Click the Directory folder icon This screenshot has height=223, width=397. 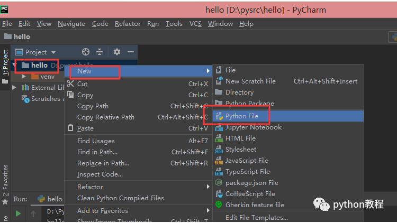coord(219,92)
